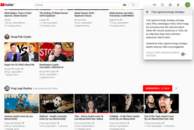Screen dimensions: 194x130
Task: Open the Doug Polk Crypto channel avatar
Action: 7,37
